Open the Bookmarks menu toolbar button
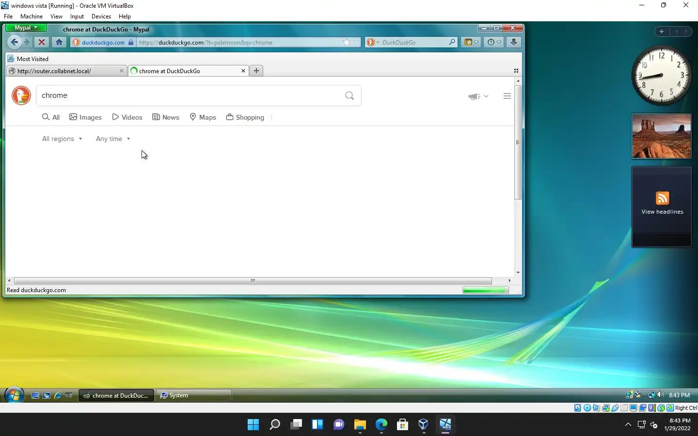Viewport: 698px width, 436px height. 471,42
